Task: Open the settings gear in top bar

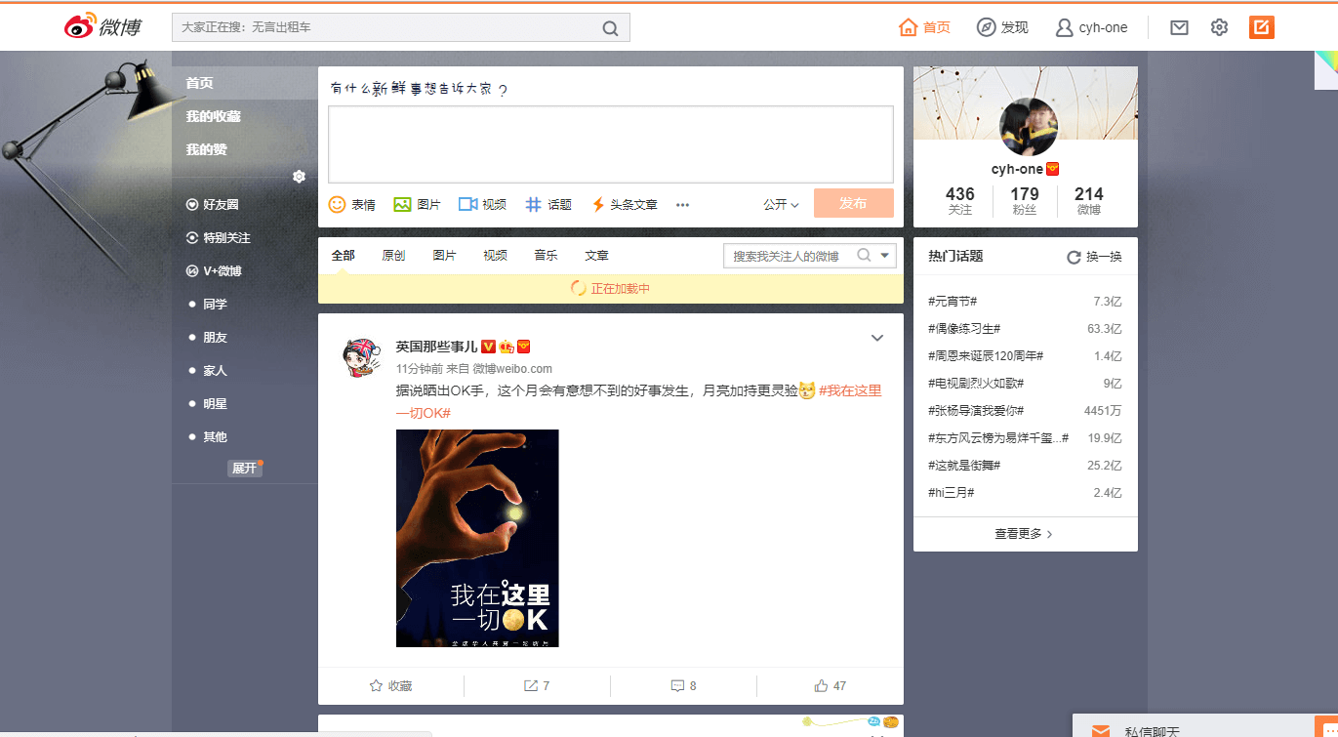Action: (x=1219, y=27)
